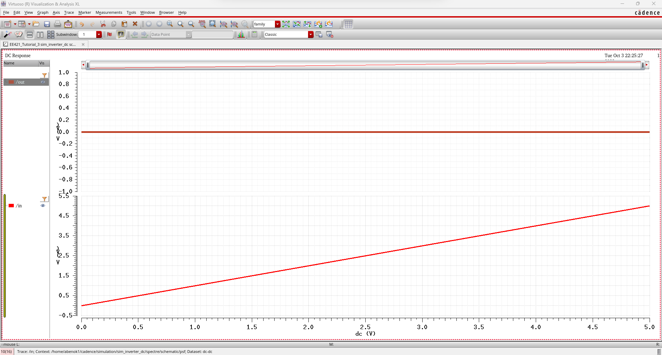Image resolution: width=662 pixels, height=355 pixels.
Task: Open the Browser menu
Action: click(x=166, y=12)
